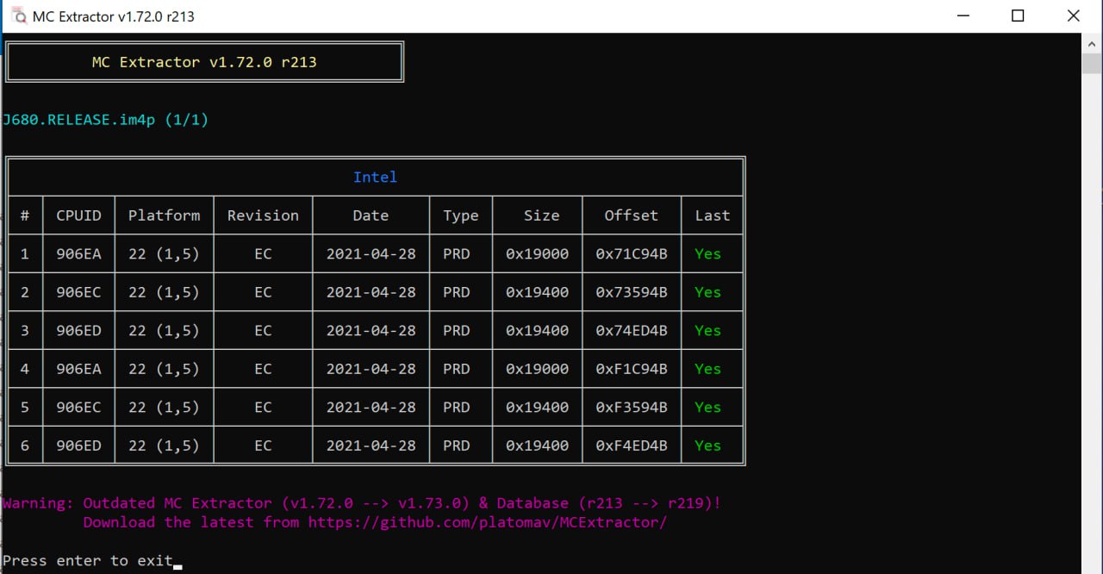1103x574 pixels.
Task: Click offset value 0xF1C94B
Action: point(632,369)
